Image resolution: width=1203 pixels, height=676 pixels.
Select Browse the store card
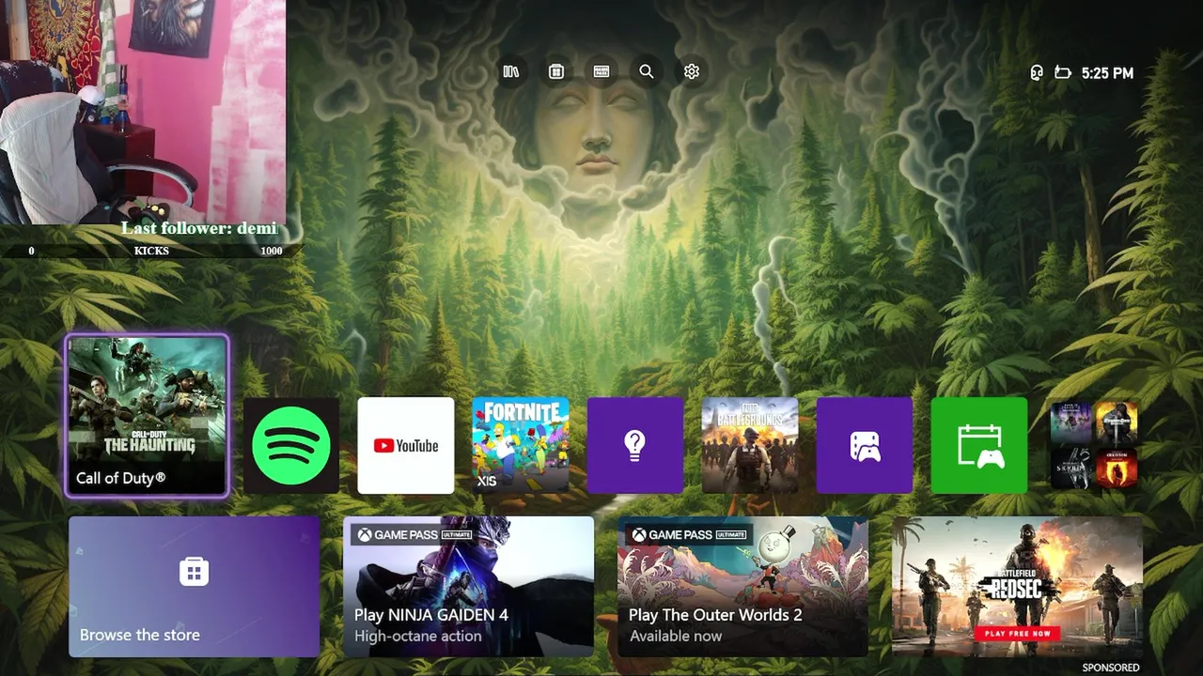[x=195, y=586]
